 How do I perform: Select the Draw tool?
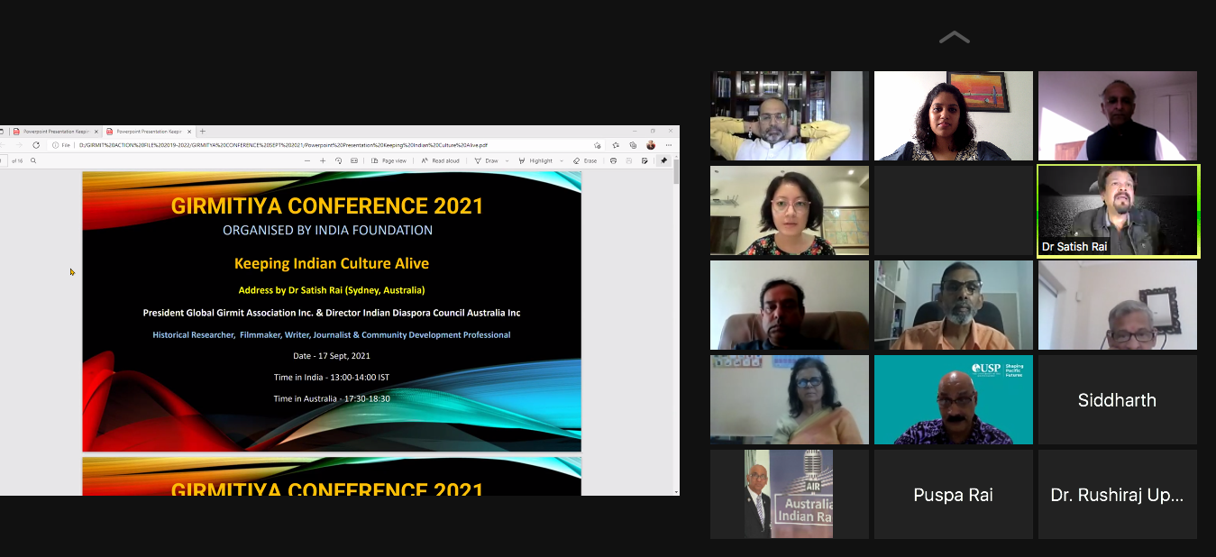487,160
